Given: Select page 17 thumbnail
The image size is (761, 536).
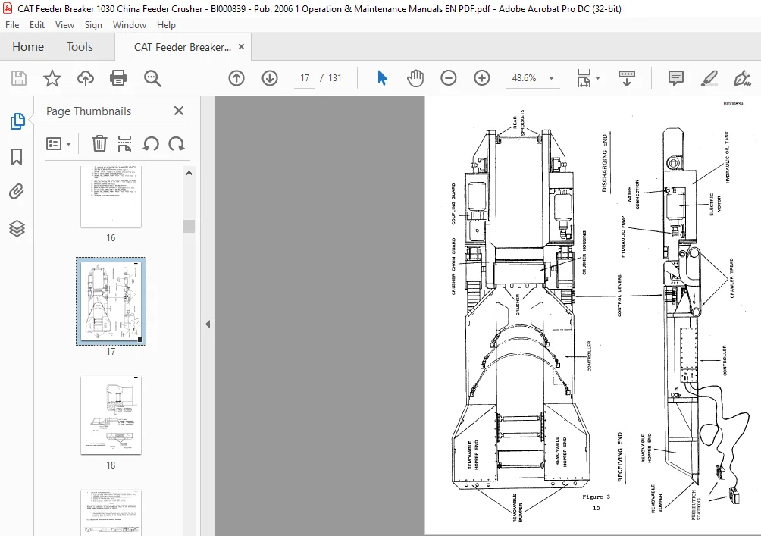Looking at the screenshot, I should (x=111, y=301).
